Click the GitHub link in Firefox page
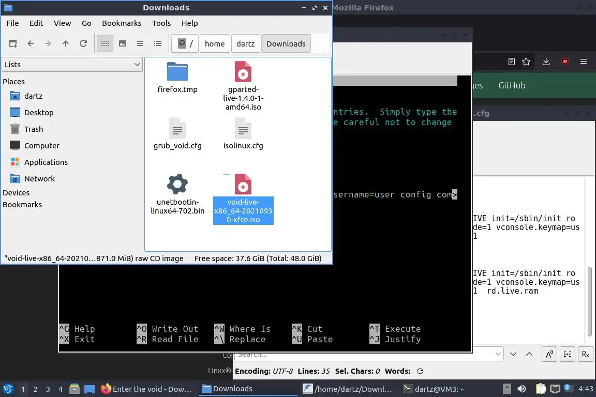 [x=512, y=85]
